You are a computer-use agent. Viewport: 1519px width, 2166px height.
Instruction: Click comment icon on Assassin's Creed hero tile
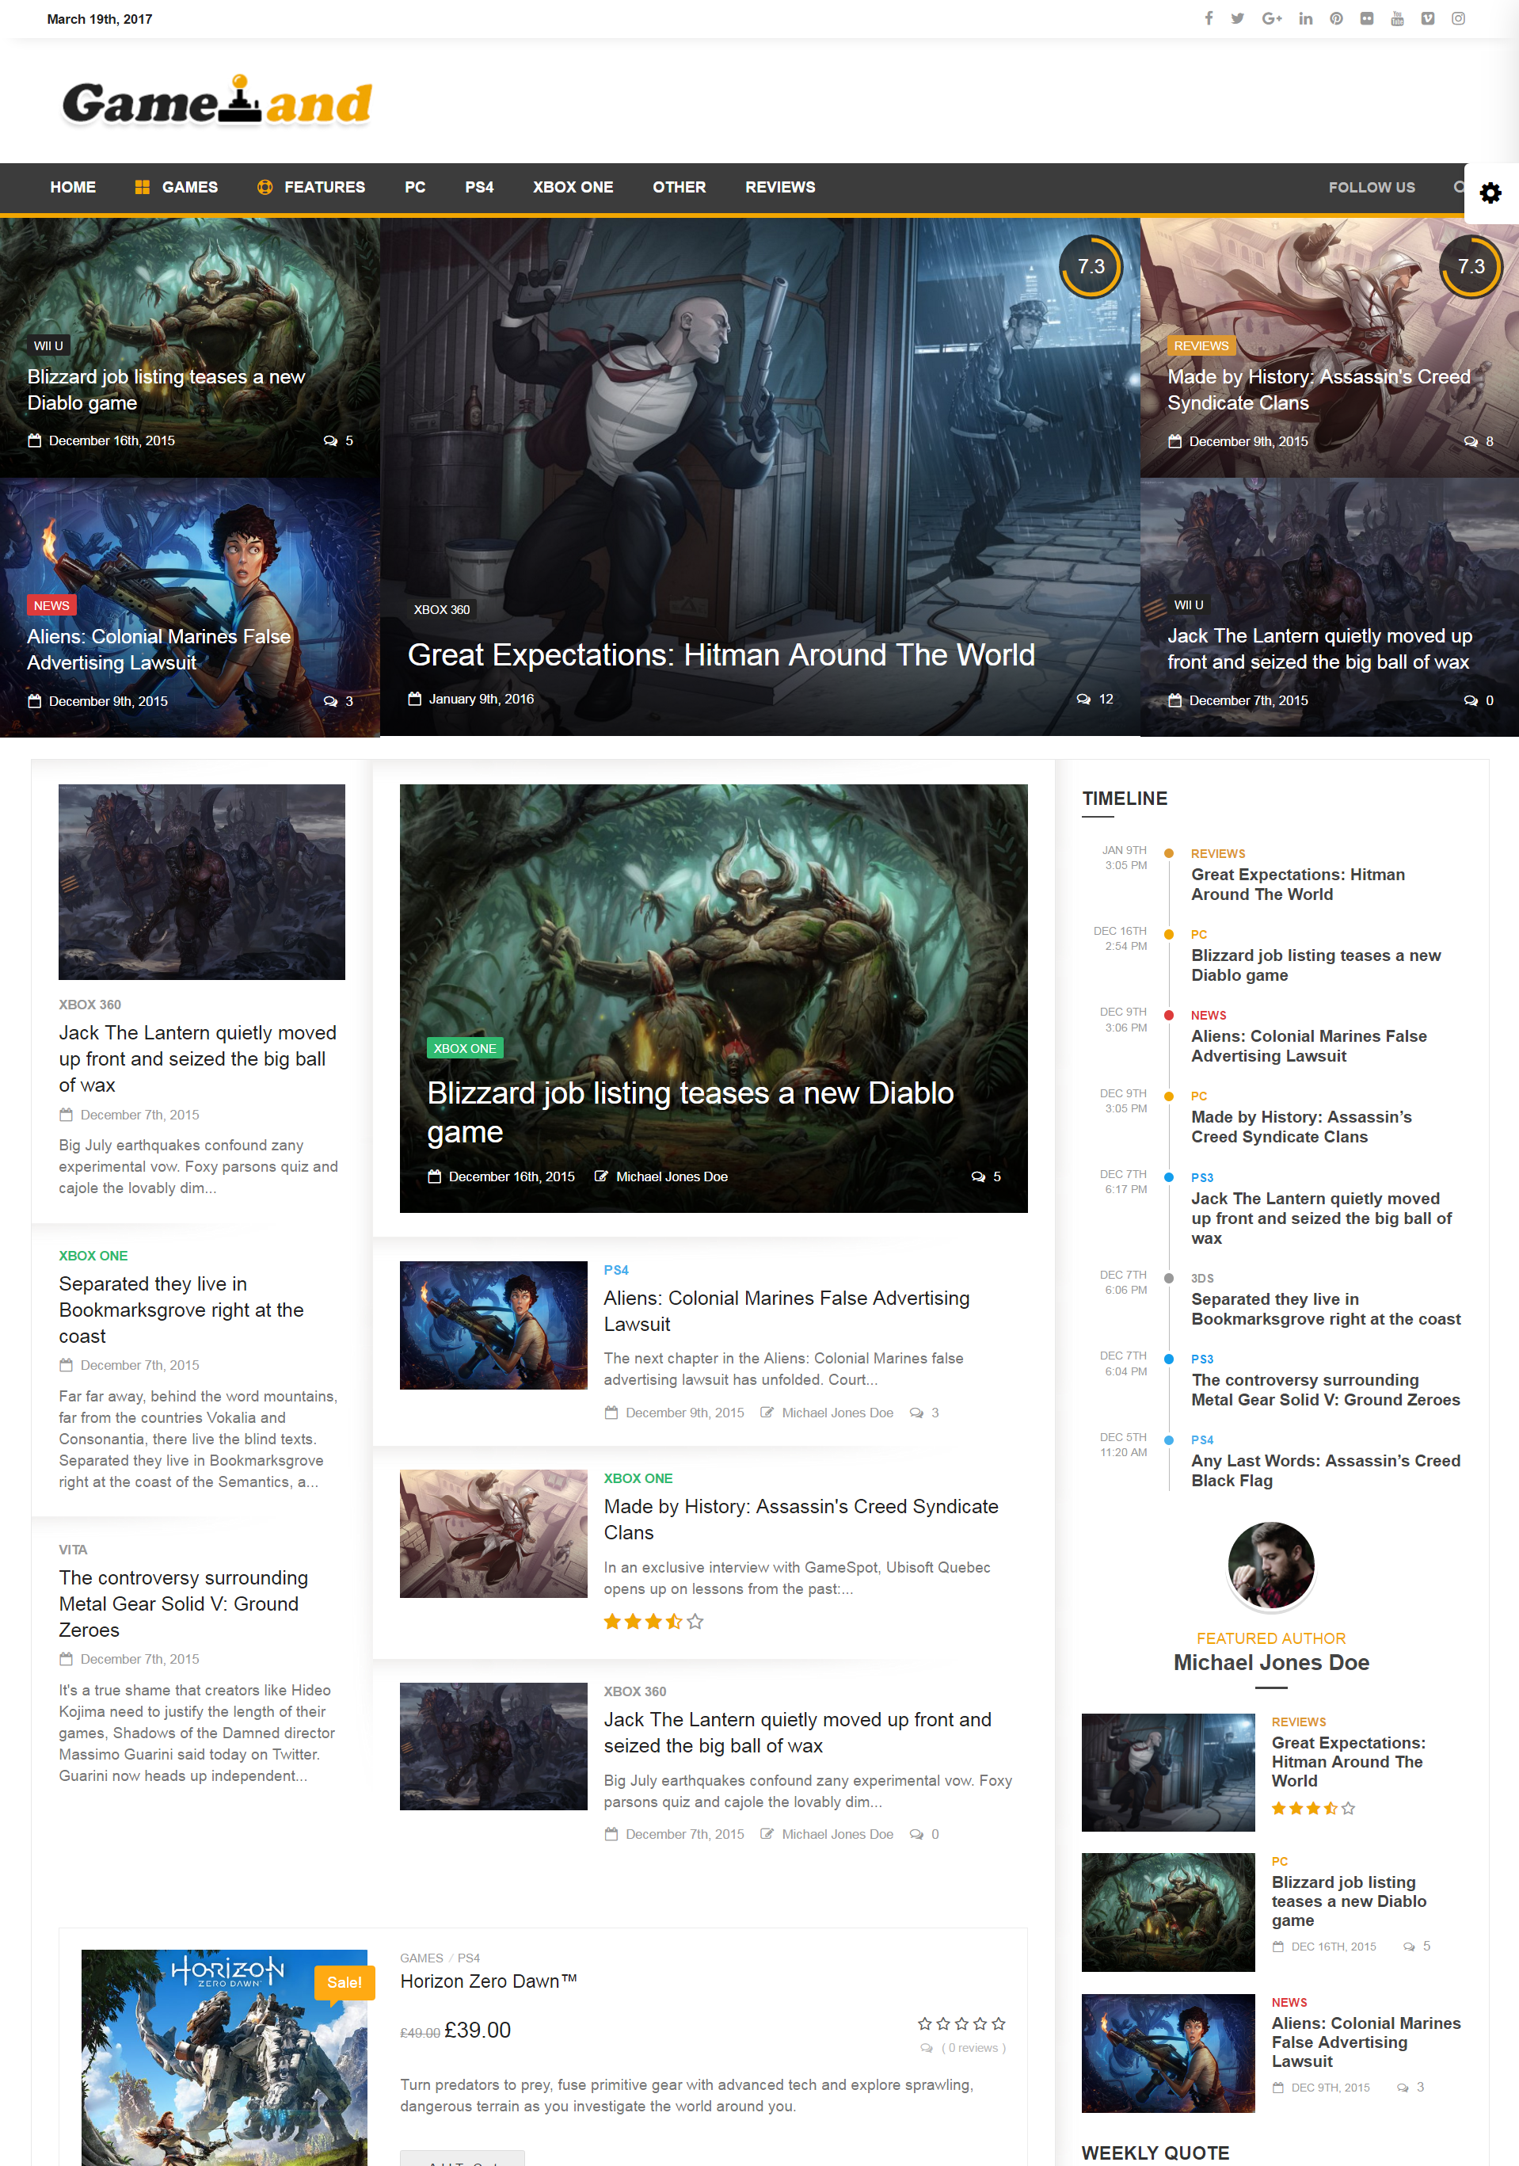click(1471, 441)
